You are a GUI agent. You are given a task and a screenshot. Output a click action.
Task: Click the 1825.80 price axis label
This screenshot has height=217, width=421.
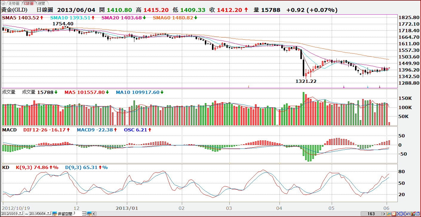pos(409,18)
